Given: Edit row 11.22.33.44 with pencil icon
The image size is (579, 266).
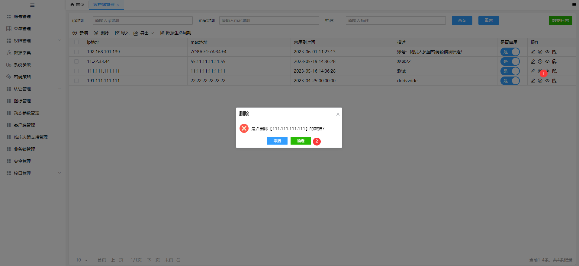Looking at the screenshot, I should (533, 61).
